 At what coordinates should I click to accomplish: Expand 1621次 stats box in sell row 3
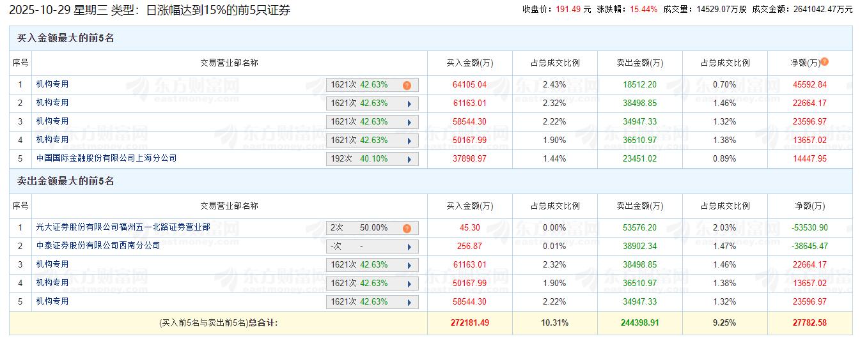tap(372, 265)
